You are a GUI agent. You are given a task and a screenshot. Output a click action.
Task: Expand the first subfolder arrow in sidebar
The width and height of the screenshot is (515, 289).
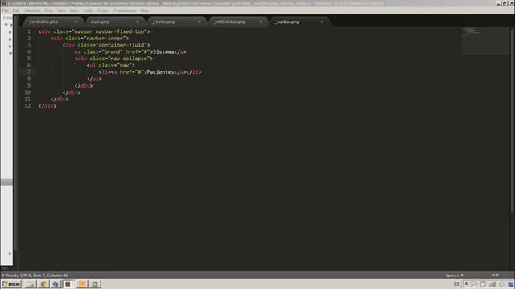click(10, 32)
